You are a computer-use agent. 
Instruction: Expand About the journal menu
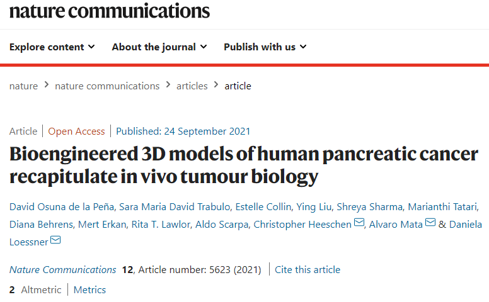159,47
